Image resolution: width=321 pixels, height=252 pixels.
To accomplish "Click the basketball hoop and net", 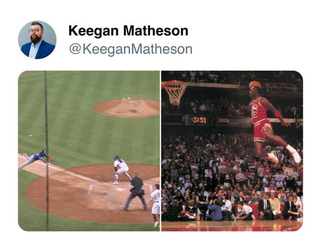I will click(175, 93).
